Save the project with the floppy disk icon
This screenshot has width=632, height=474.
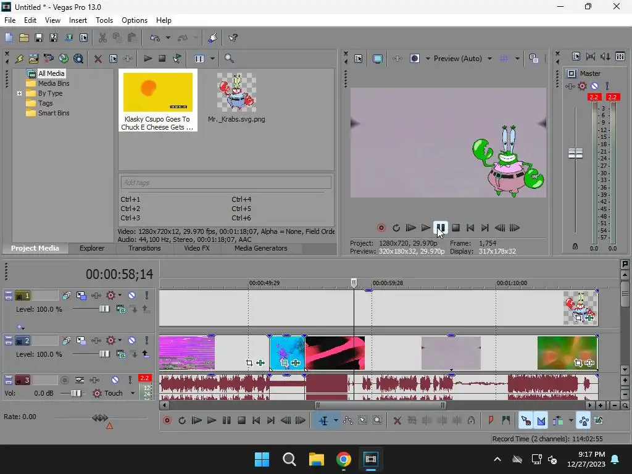(x=39, y=38)
